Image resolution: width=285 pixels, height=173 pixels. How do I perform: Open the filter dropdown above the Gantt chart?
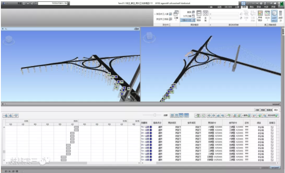[16, 115]
